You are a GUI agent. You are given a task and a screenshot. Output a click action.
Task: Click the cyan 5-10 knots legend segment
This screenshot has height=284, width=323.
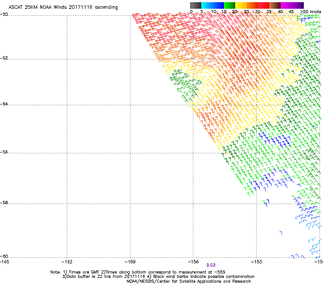[207, 5]
